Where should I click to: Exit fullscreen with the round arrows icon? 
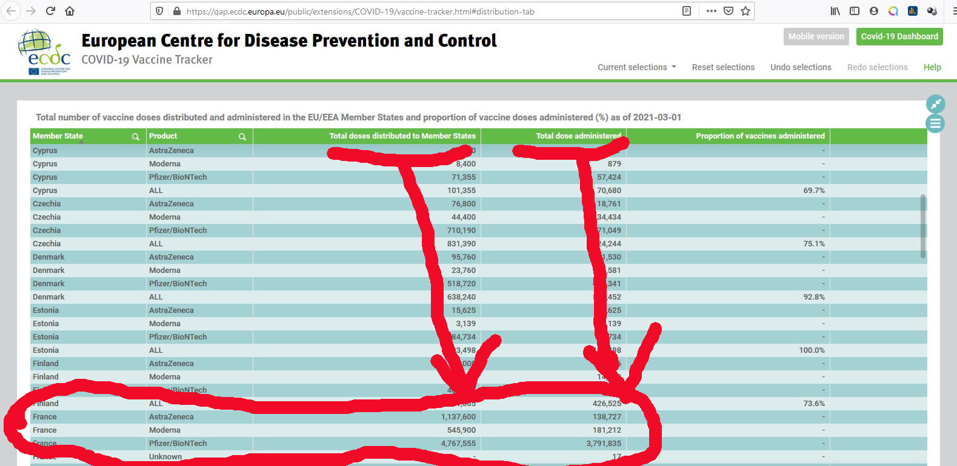(936, 104)
